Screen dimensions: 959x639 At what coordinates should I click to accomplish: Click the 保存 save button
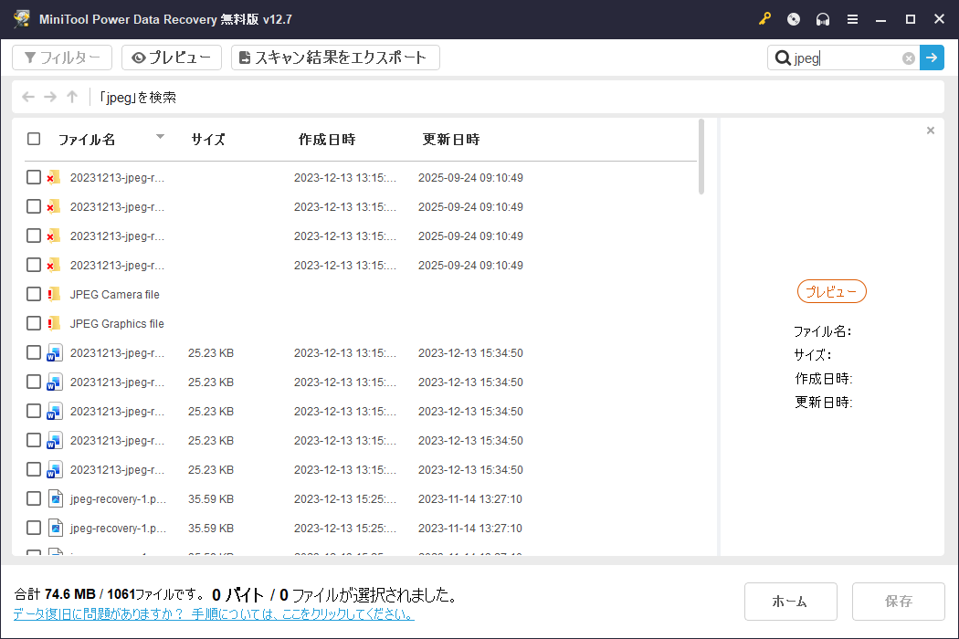click(898, 601)
